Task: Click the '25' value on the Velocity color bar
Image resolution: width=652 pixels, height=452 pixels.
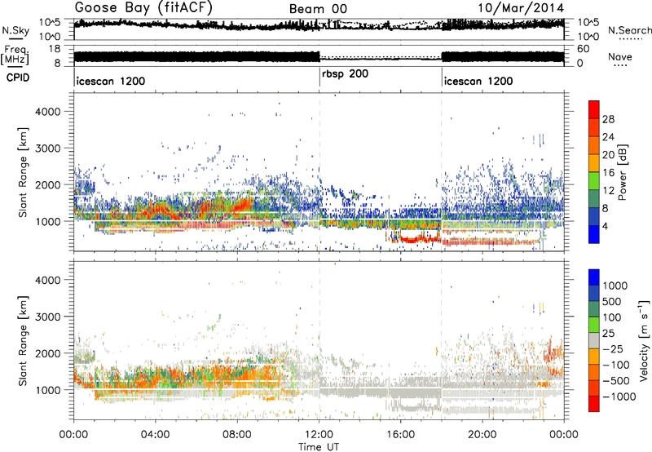Action: (608, 333)
